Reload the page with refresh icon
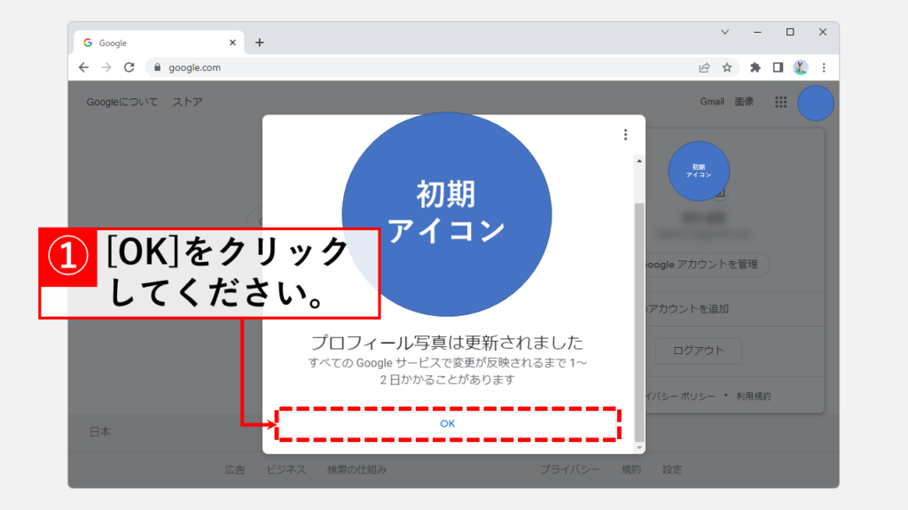Screen dimensions: 908x510 [x=129, y=67]
